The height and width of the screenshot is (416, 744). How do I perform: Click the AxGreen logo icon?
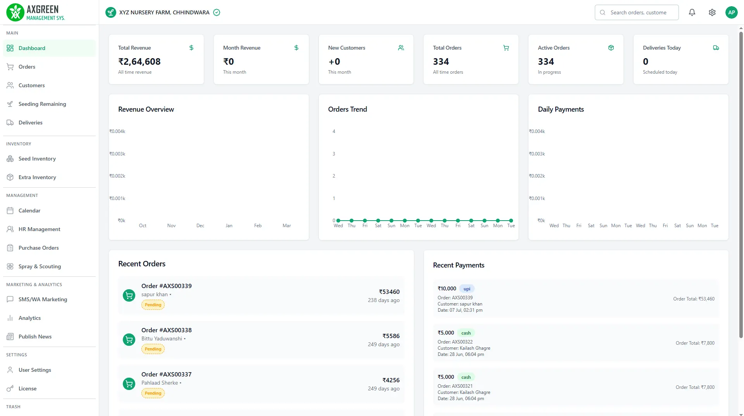[x=15, y=12]
